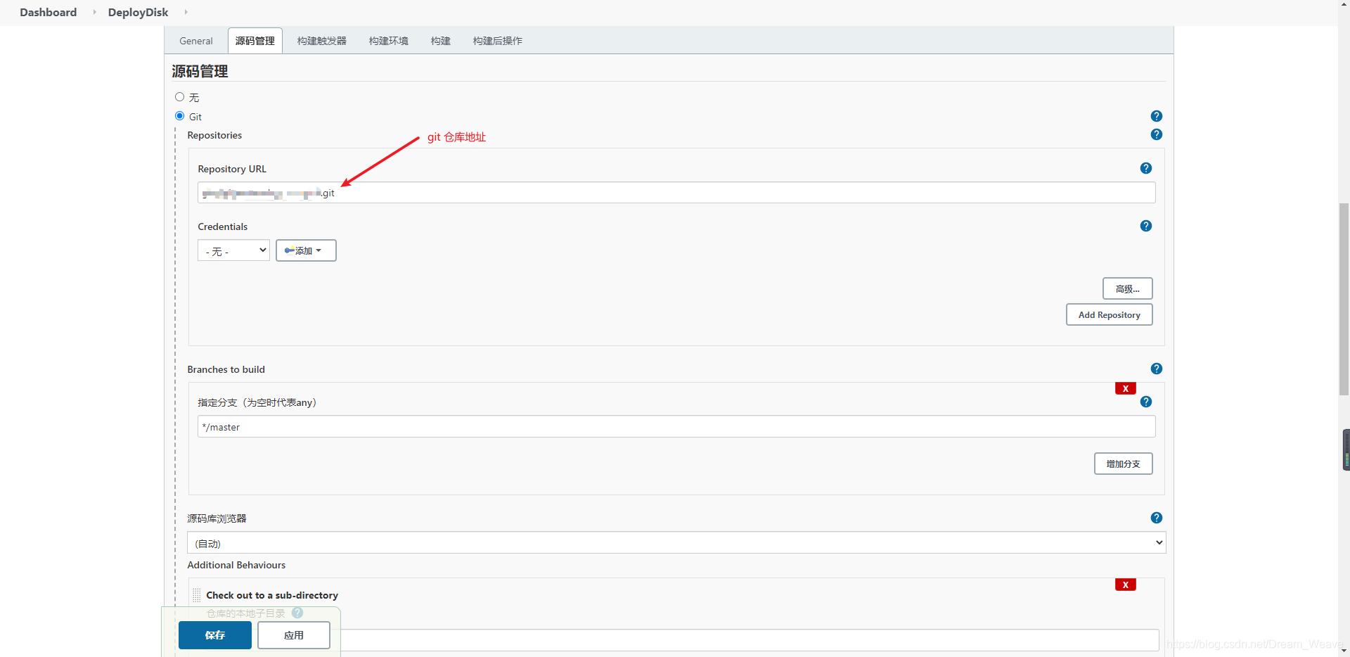The image size is (1350, 657).
Task: Show help for Credentials field
Action: click(1146, 226)
